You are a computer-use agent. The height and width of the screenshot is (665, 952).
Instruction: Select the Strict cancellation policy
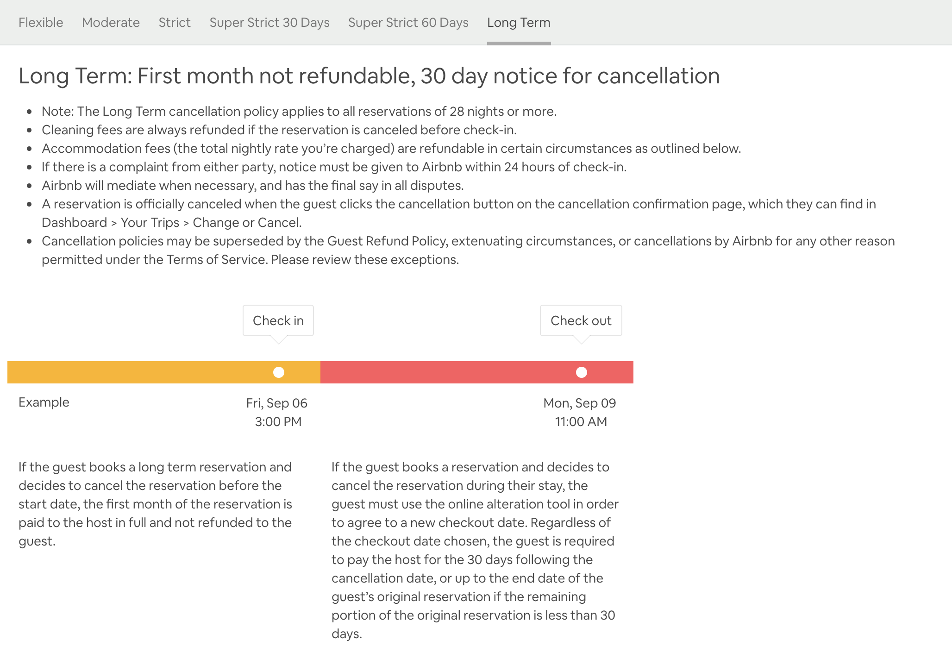(x=175, y=22)
